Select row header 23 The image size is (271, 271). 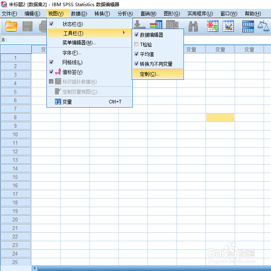[16, 245]
